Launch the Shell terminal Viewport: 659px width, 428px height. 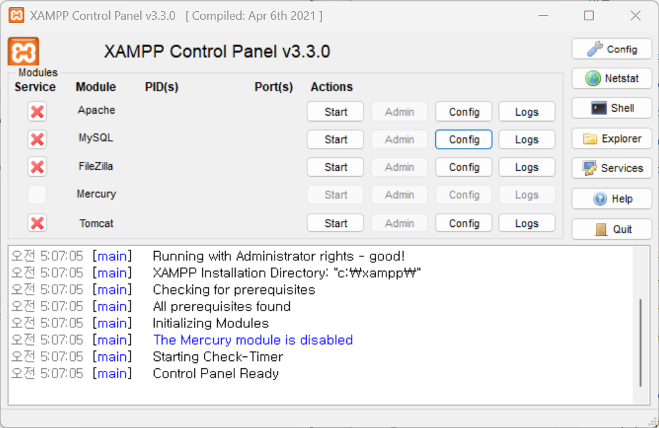click(x=612, y=108)
